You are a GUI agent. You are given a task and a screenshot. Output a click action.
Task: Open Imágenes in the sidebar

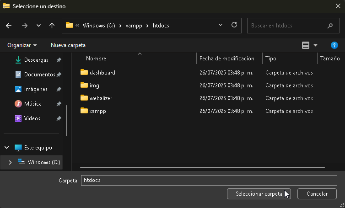click(36, 89)
